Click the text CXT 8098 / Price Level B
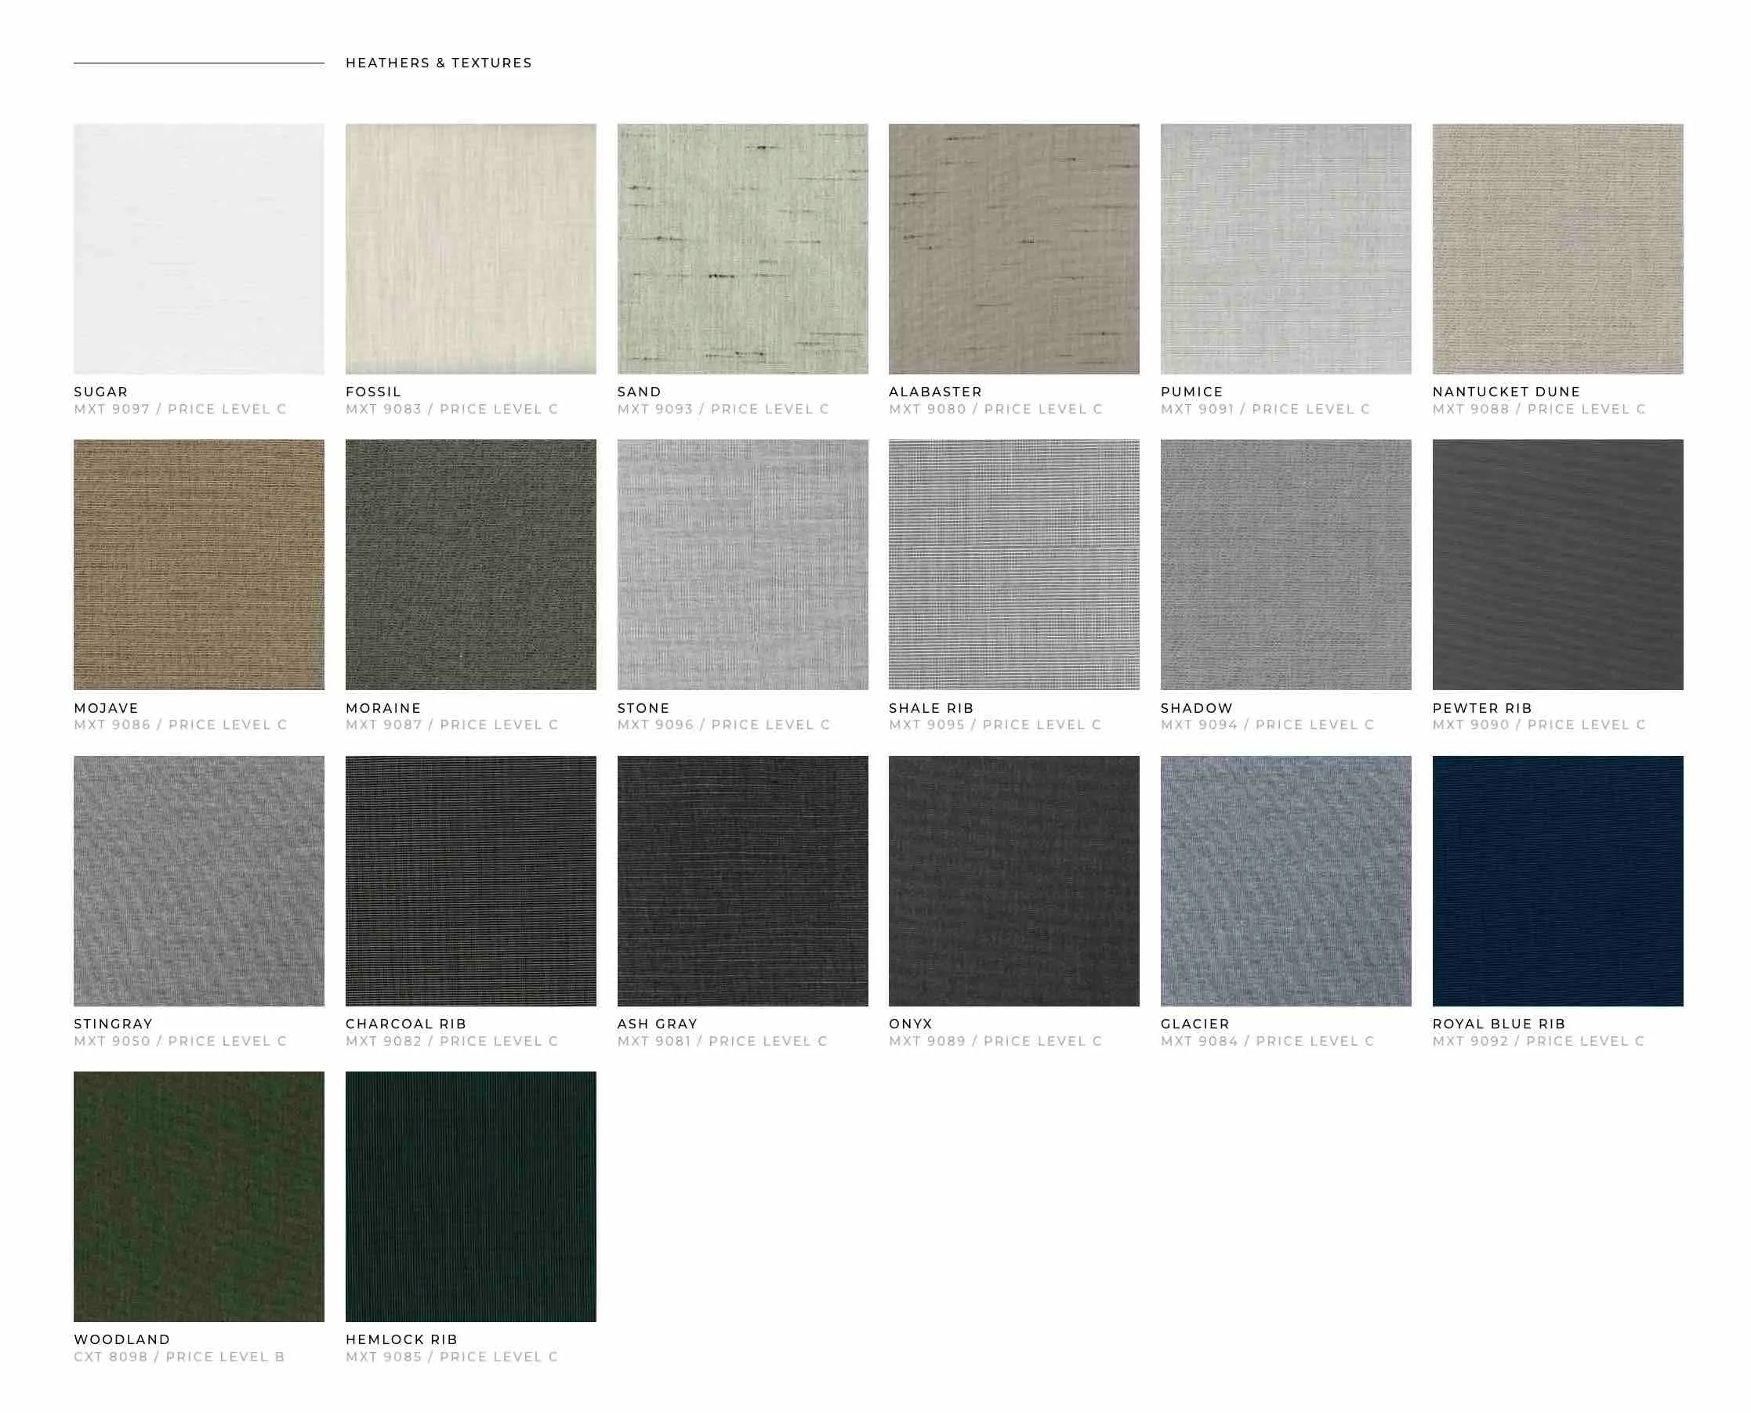The height and width of the screenshot is (1413, 1751). tap(179, 1357)
